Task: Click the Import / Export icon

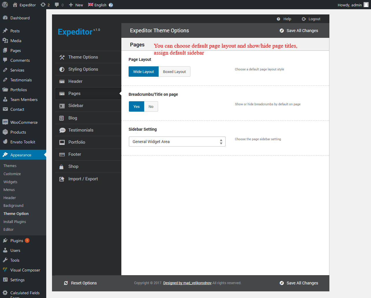Action: 62,179
